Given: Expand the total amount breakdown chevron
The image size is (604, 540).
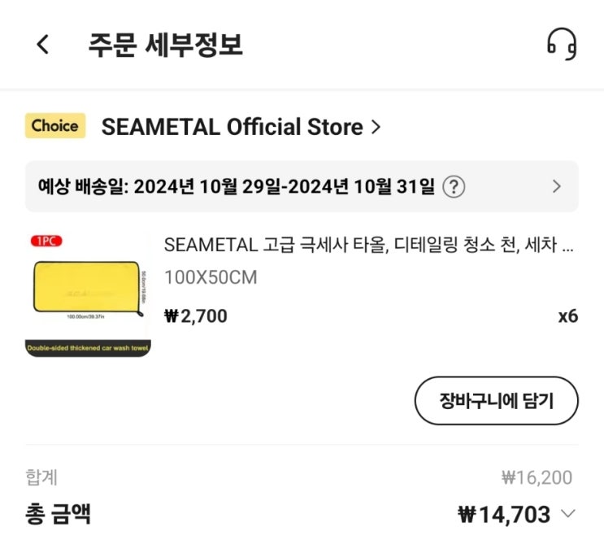Looking at the screenshot, I should (568, 513).
